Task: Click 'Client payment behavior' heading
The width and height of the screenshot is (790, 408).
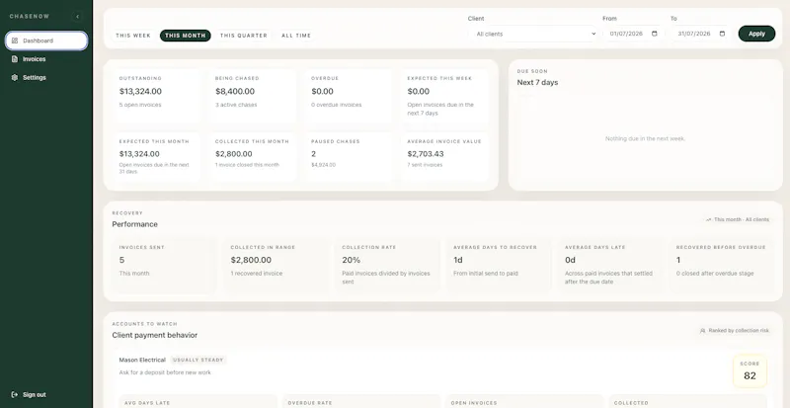Action: [x=155, y=335]
